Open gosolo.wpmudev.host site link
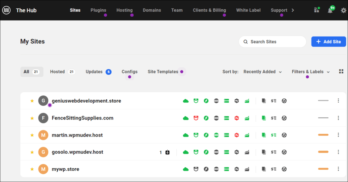348x182 pixels. click(x=78, y=152)
